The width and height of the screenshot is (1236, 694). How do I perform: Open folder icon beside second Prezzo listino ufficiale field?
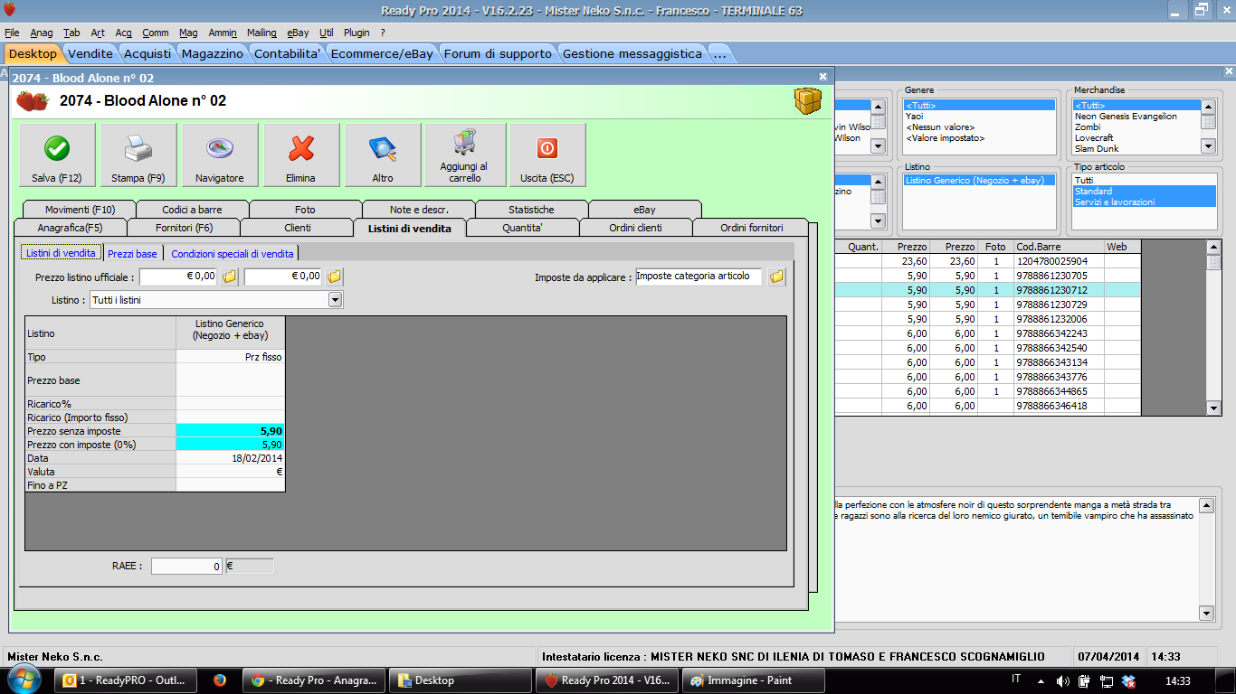click(335, 277)
